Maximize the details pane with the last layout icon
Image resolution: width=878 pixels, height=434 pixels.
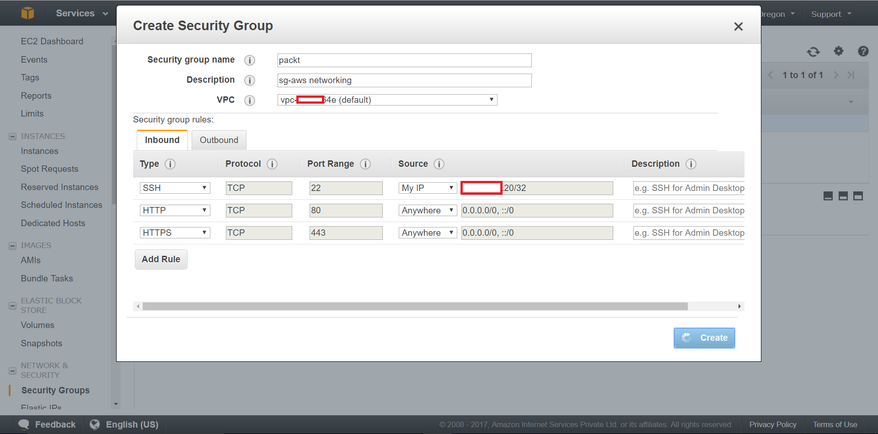click(858, 196)
